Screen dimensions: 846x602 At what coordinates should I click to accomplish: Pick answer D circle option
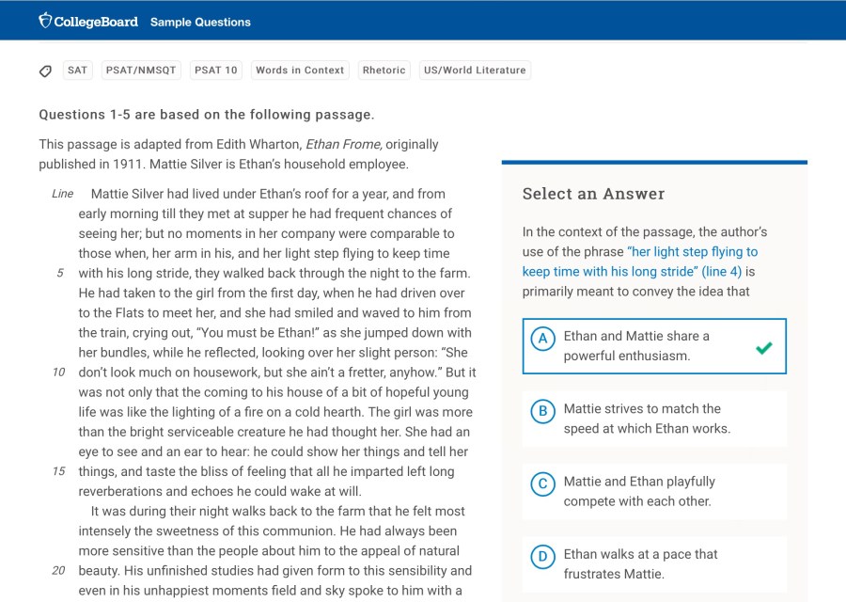(x=542, y=557)
